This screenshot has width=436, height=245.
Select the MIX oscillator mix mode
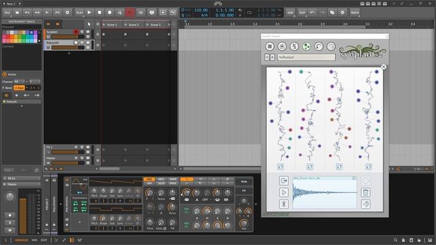[149, 180]
